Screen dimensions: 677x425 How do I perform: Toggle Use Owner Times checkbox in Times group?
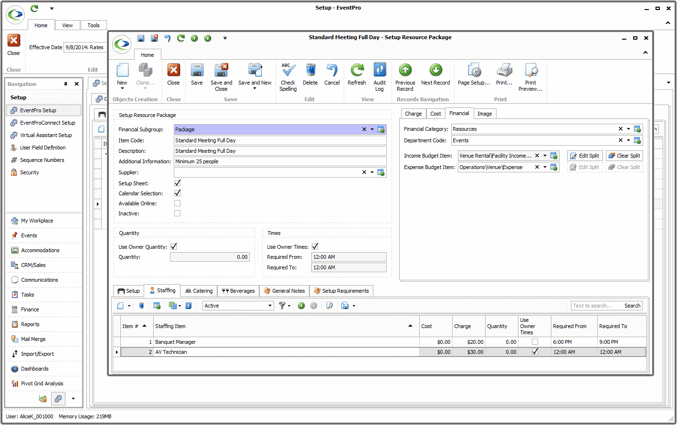click(315, 246)
